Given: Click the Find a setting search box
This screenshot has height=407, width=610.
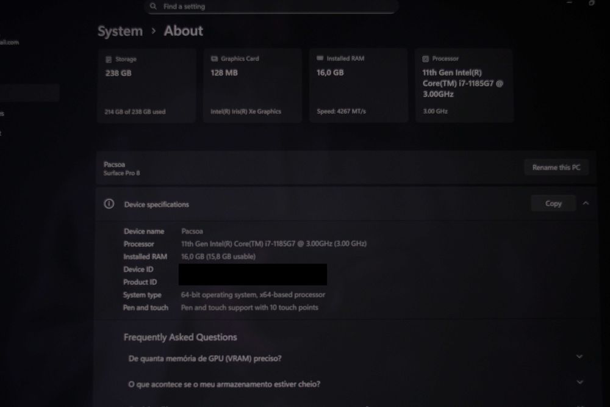Looking at the screenshot, I should coord(271,7).
